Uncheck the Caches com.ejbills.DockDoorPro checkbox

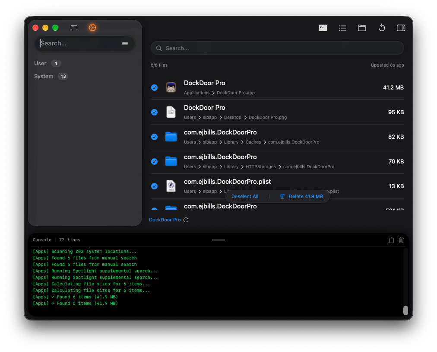[x=154, y=137]
